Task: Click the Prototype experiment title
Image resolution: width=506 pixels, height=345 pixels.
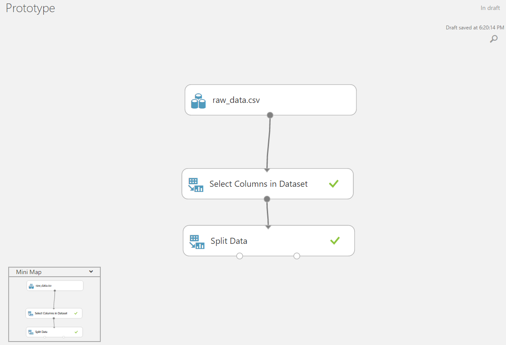Action: (x=30, y=8)
